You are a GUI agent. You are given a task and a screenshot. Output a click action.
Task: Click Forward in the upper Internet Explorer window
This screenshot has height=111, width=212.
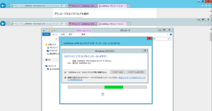(8, 6)
